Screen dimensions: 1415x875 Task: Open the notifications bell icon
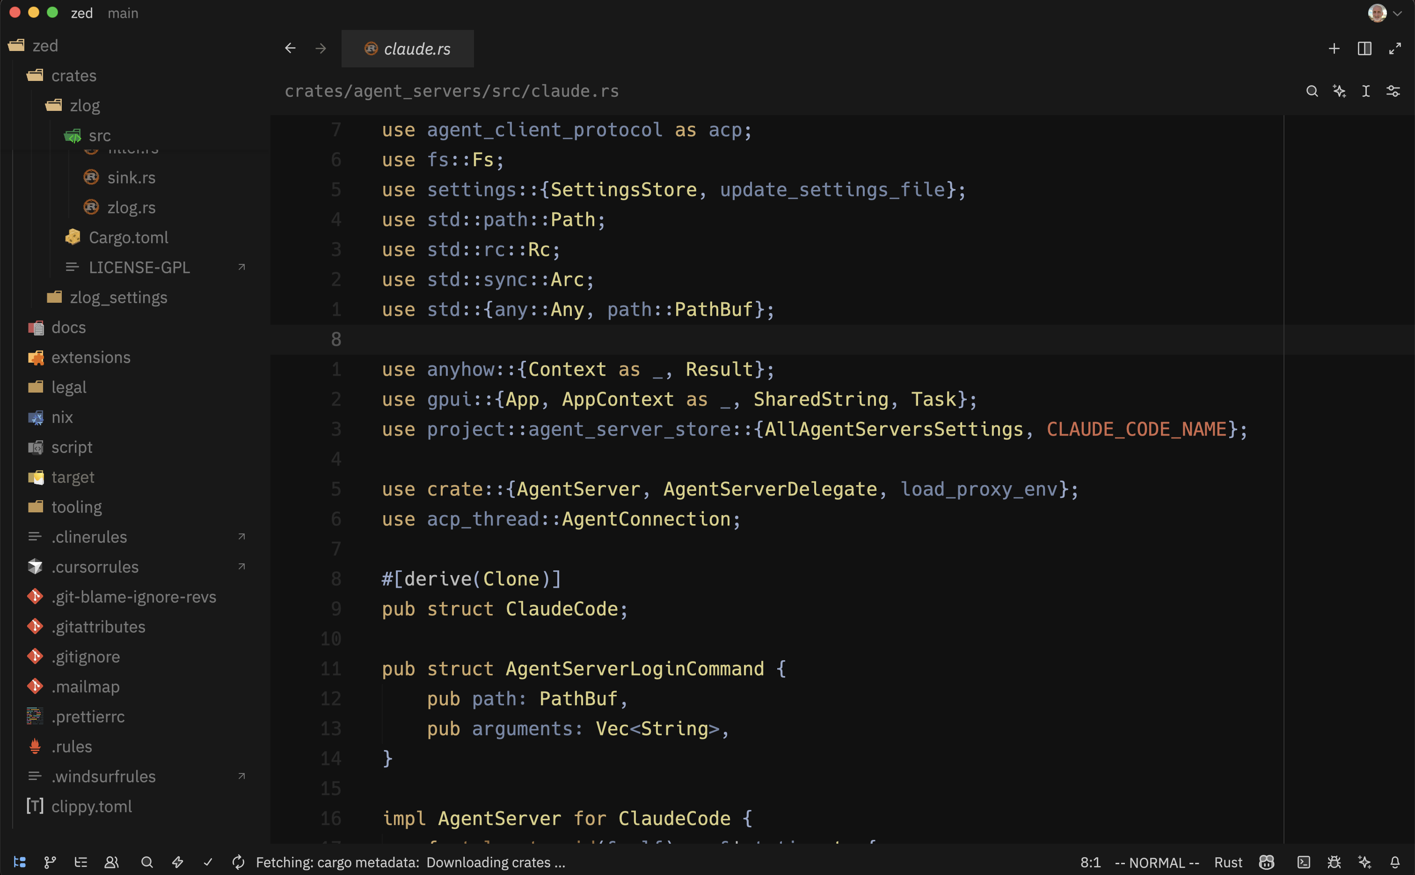click(1395, 862)
